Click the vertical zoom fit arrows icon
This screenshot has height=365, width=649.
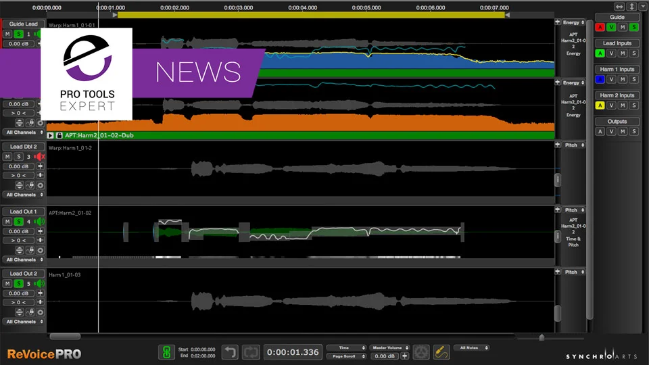(x=632, y=6)
